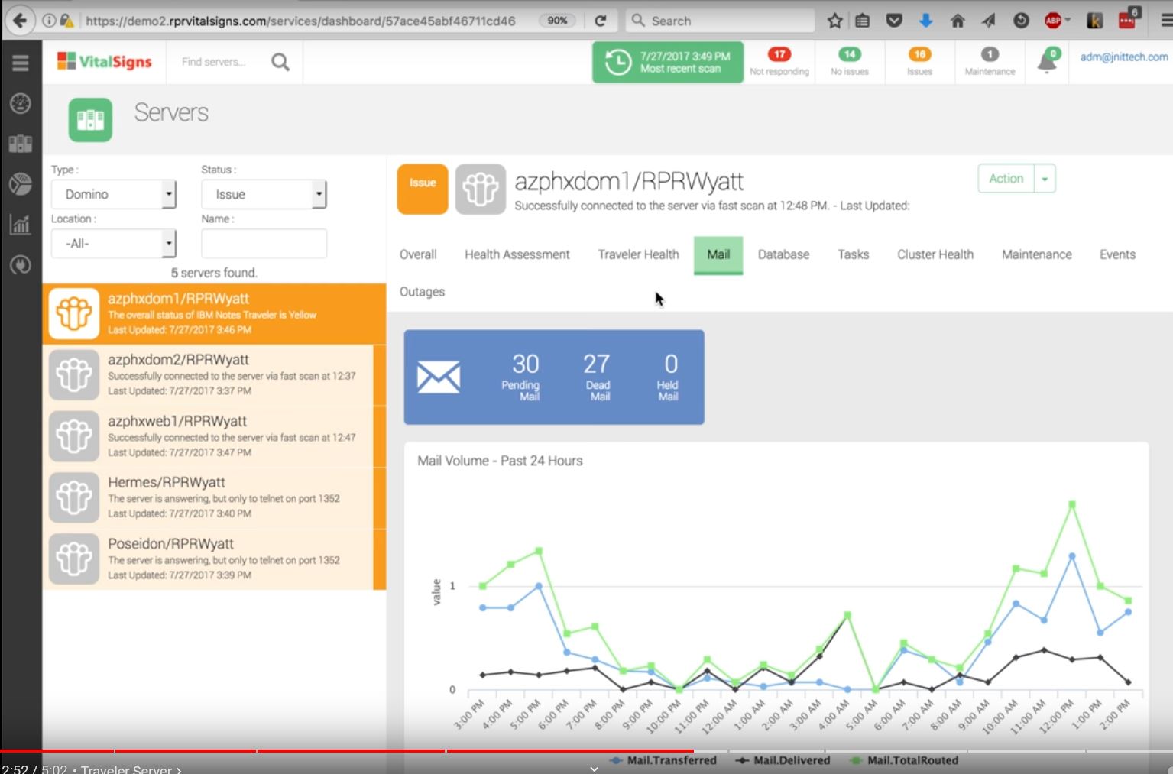Click the blue download arrow icon
The height and width of the screenshot is (774, 1173).
click(925, 21)
